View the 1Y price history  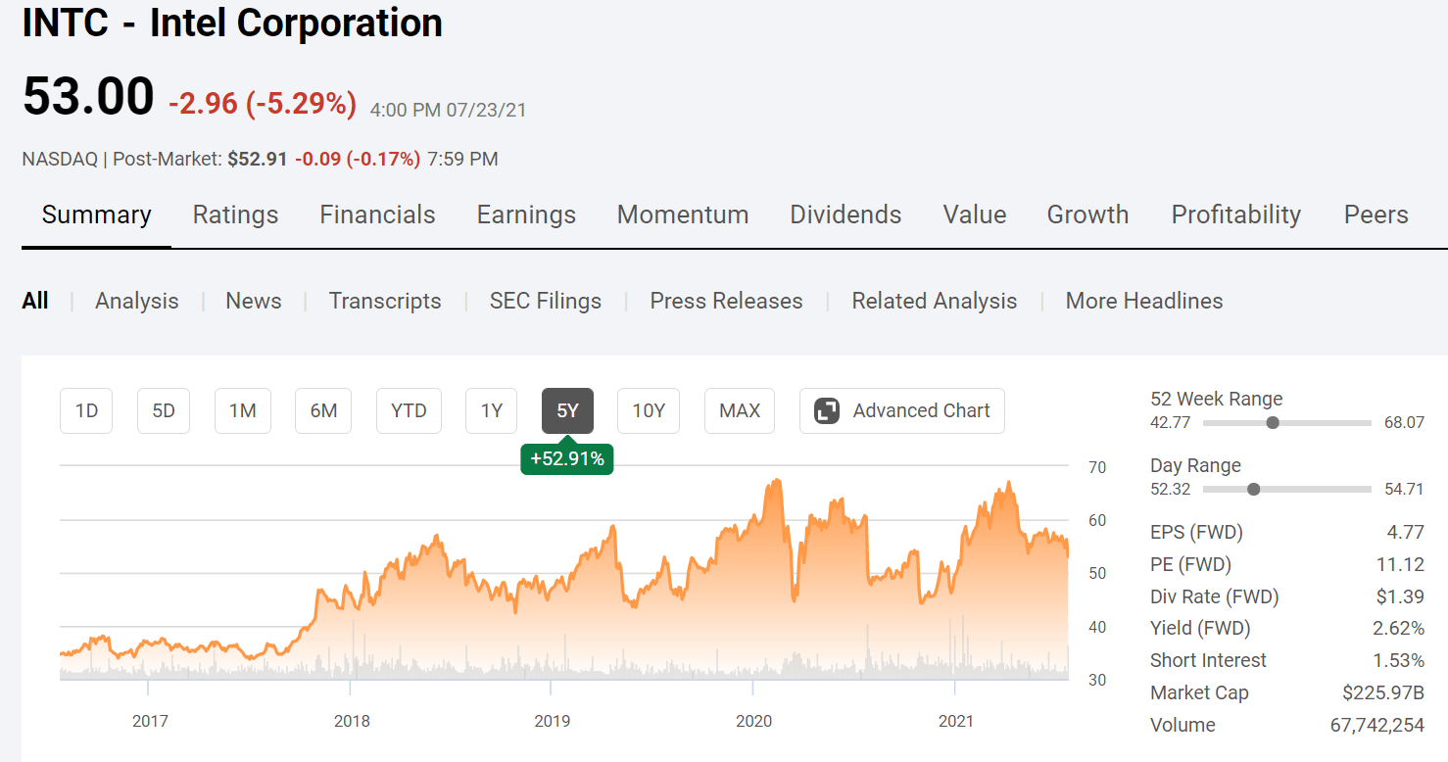[491, 410]
